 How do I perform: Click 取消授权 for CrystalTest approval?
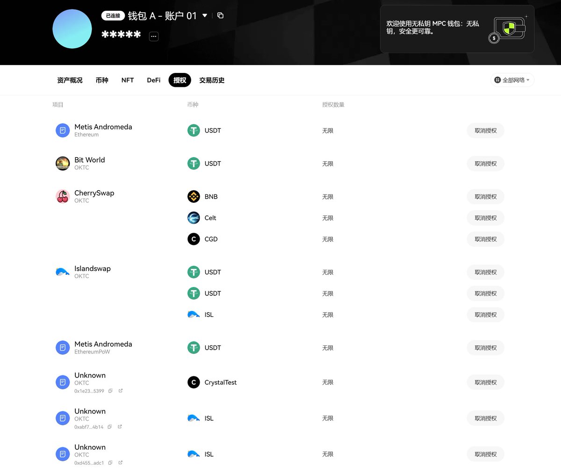485,382
